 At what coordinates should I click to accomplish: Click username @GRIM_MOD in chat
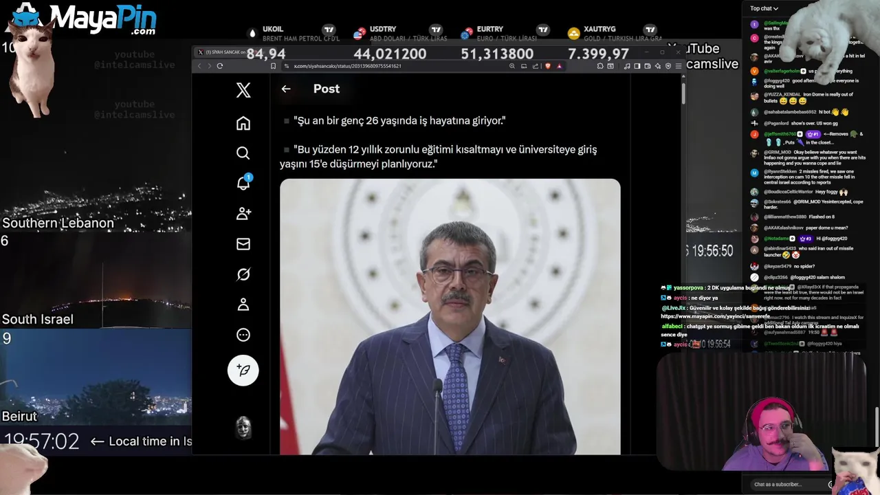coord(778,152)
